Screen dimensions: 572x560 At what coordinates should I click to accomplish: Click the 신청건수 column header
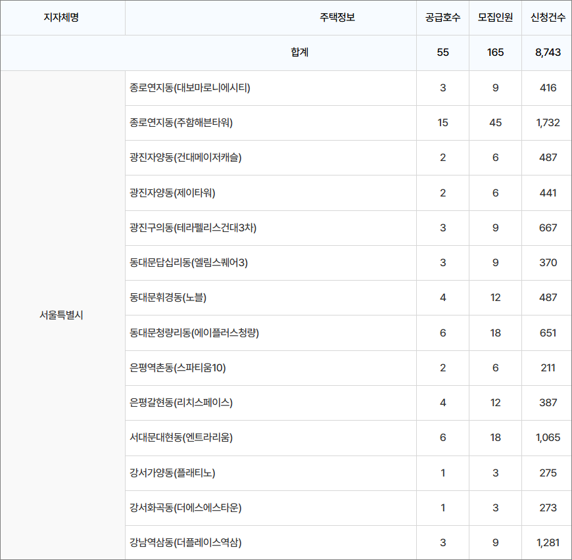(x=548, y=17)
